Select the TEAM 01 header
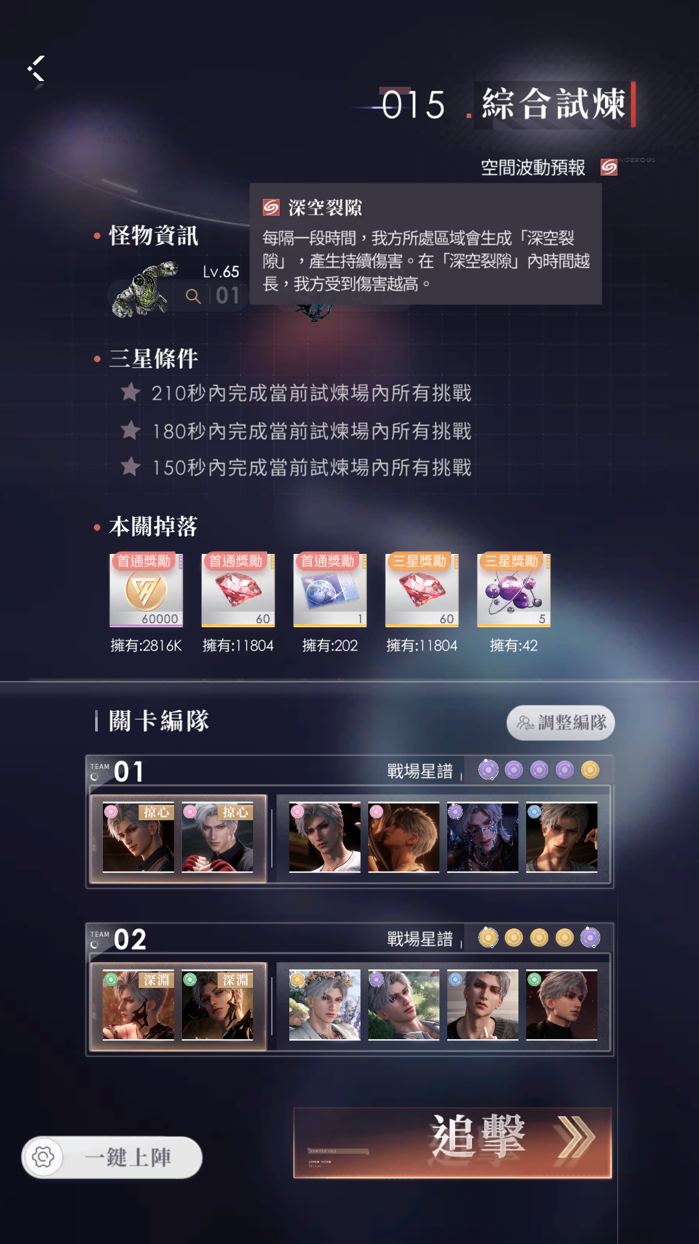Viewport: 699px width, 1244px height. 118,771
